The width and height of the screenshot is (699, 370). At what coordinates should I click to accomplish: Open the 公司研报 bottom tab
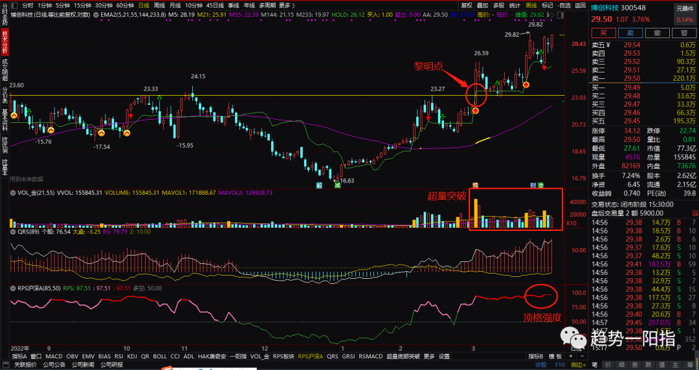(111, 365)
